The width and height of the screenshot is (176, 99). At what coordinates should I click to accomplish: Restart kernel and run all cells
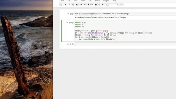[103, 5]
